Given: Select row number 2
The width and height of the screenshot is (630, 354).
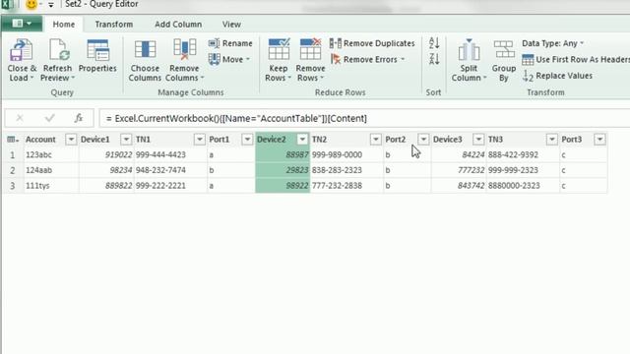Looking at the screenshot, I should [x=13, y=170].
